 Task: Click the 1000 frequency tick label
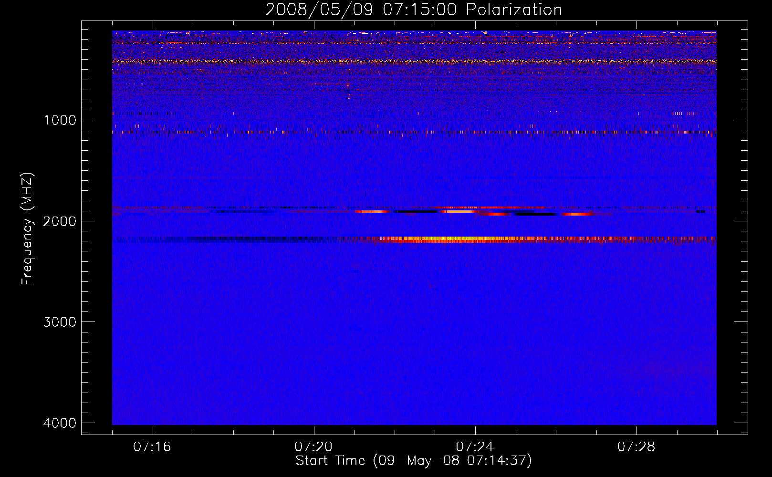pyautogui.click(x=60, y=120)
